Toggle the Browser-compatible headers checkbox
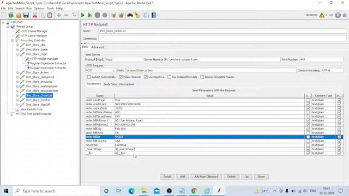This screenshot has height=196, width=349. (202, 77)
